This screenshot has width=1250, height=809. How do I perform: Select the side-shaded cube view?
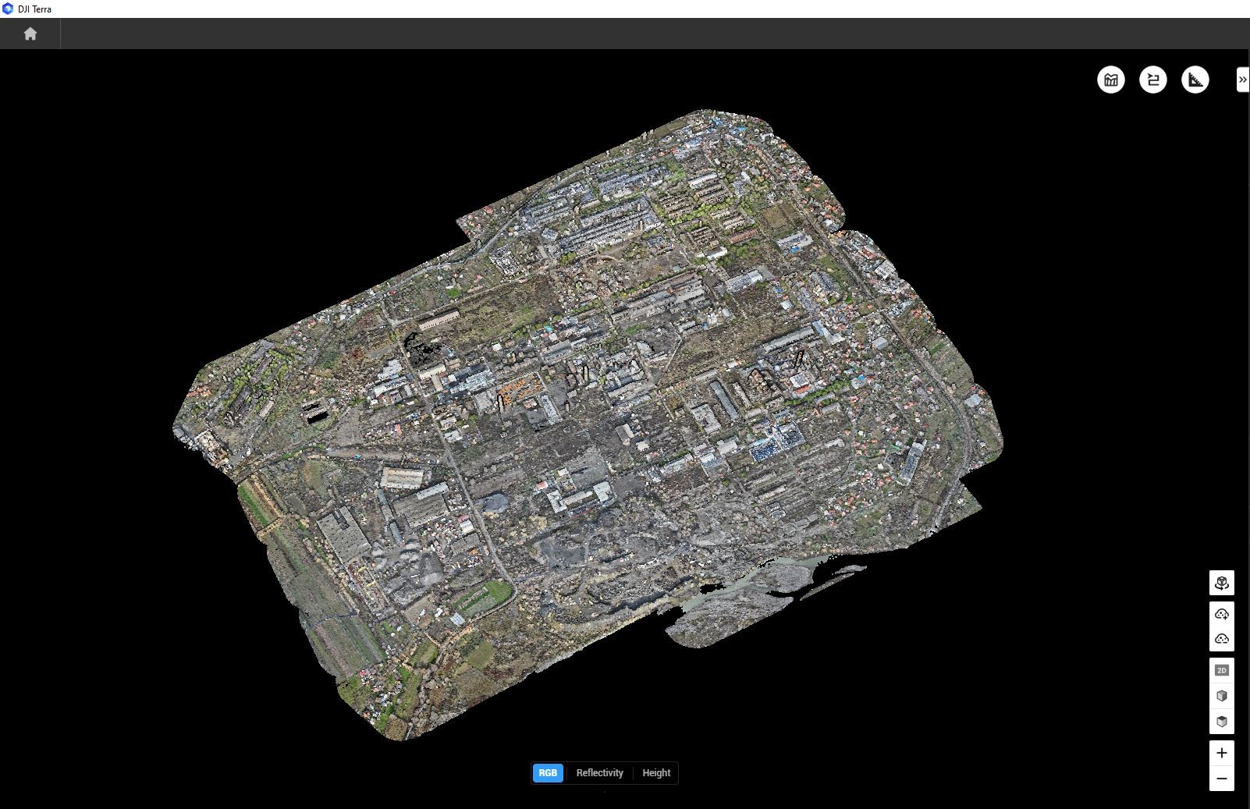(1222, 696)
